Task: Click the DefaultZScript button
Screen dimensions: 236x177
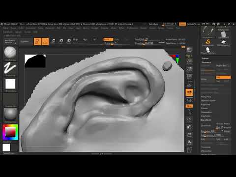Action: (x=193, y=24)
